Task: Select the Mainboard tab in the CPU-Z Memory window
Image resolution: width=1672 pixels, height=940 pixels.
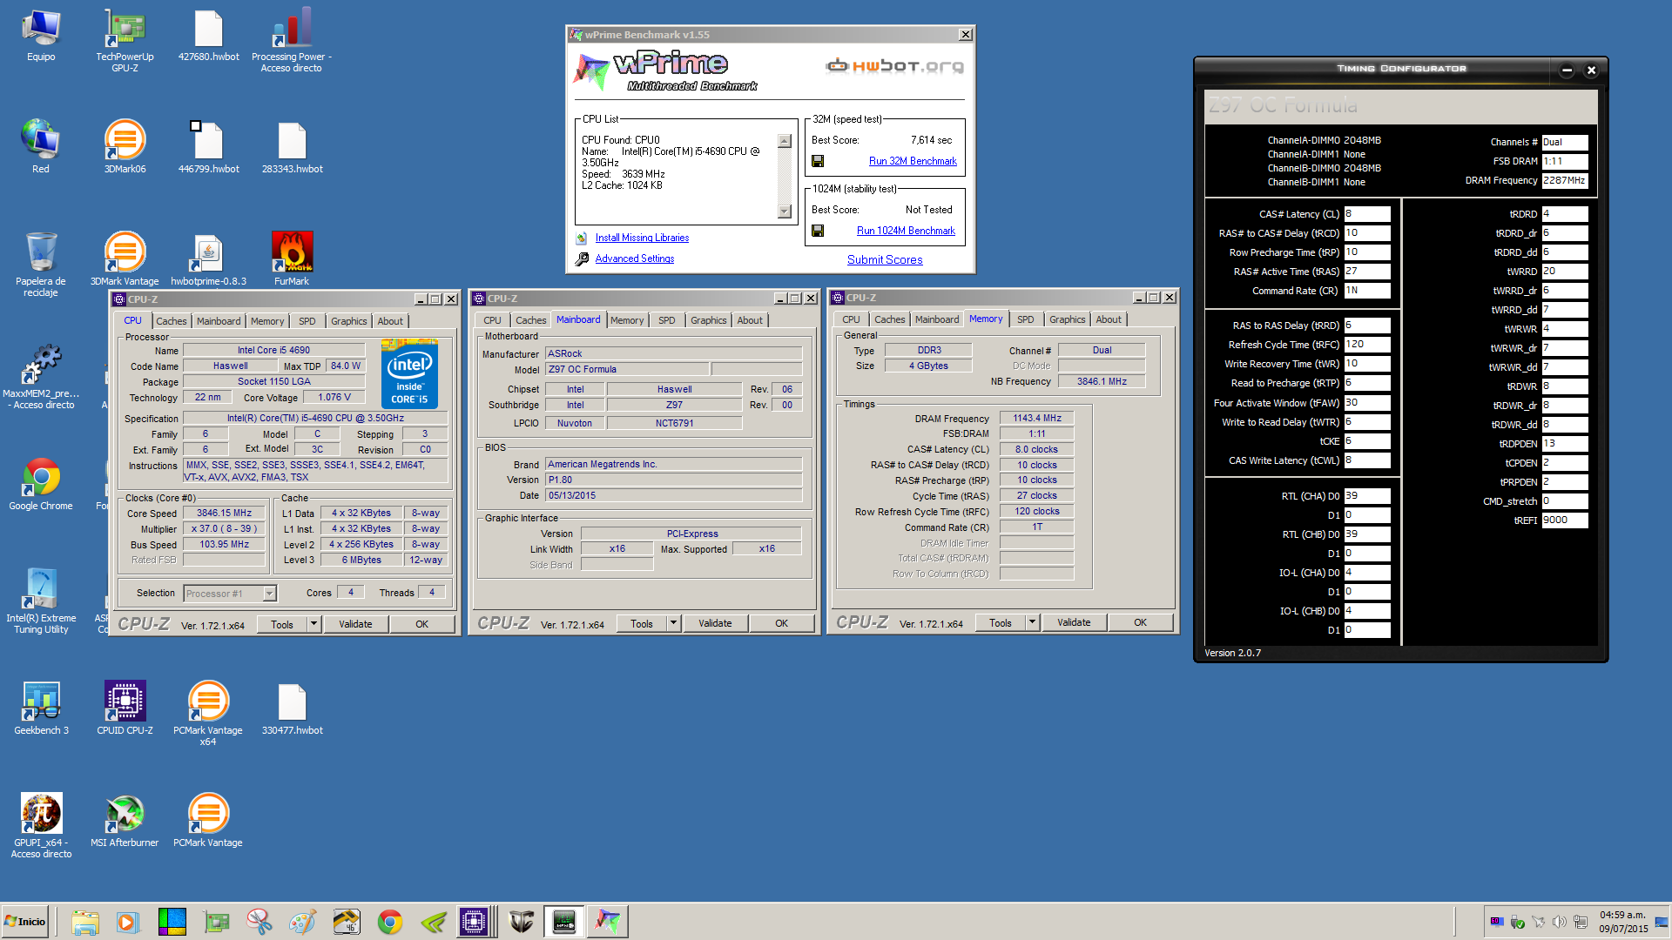Action: tap(937, 319)
